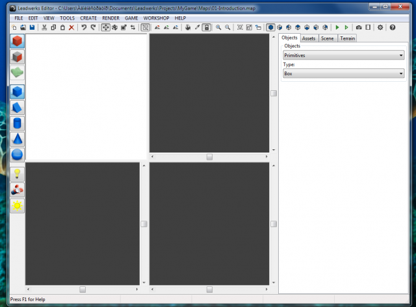Choose the sphere primitive tool
416x307 pixels.
[x=18, y=155]
